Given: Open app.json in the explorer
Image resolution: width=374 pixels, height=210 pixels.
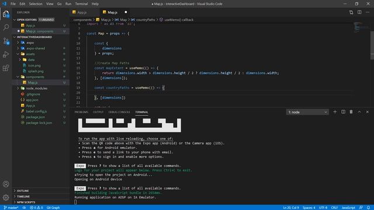Looking at the screenshot, I should coord(32,100).
